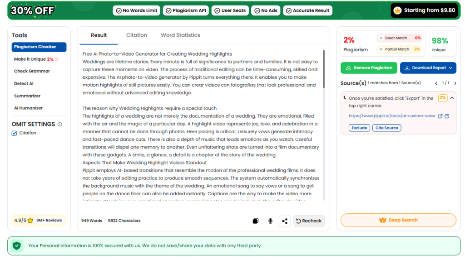
Task: Open the source URL via external link icon
Action: (x=440, y=116)
